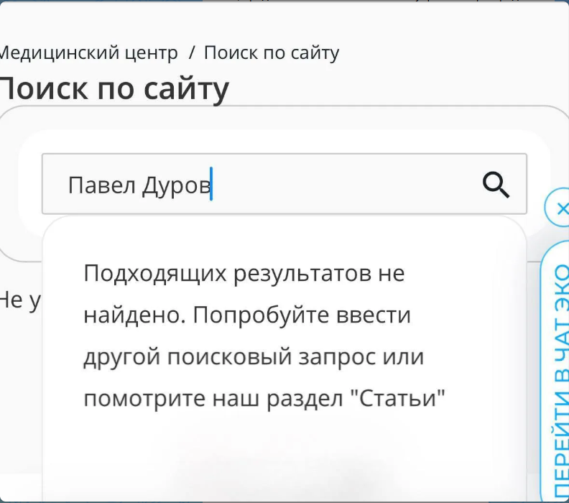The image size is (569, 503).
Task: Click the word Дуров in the search box
Action: 176,186
